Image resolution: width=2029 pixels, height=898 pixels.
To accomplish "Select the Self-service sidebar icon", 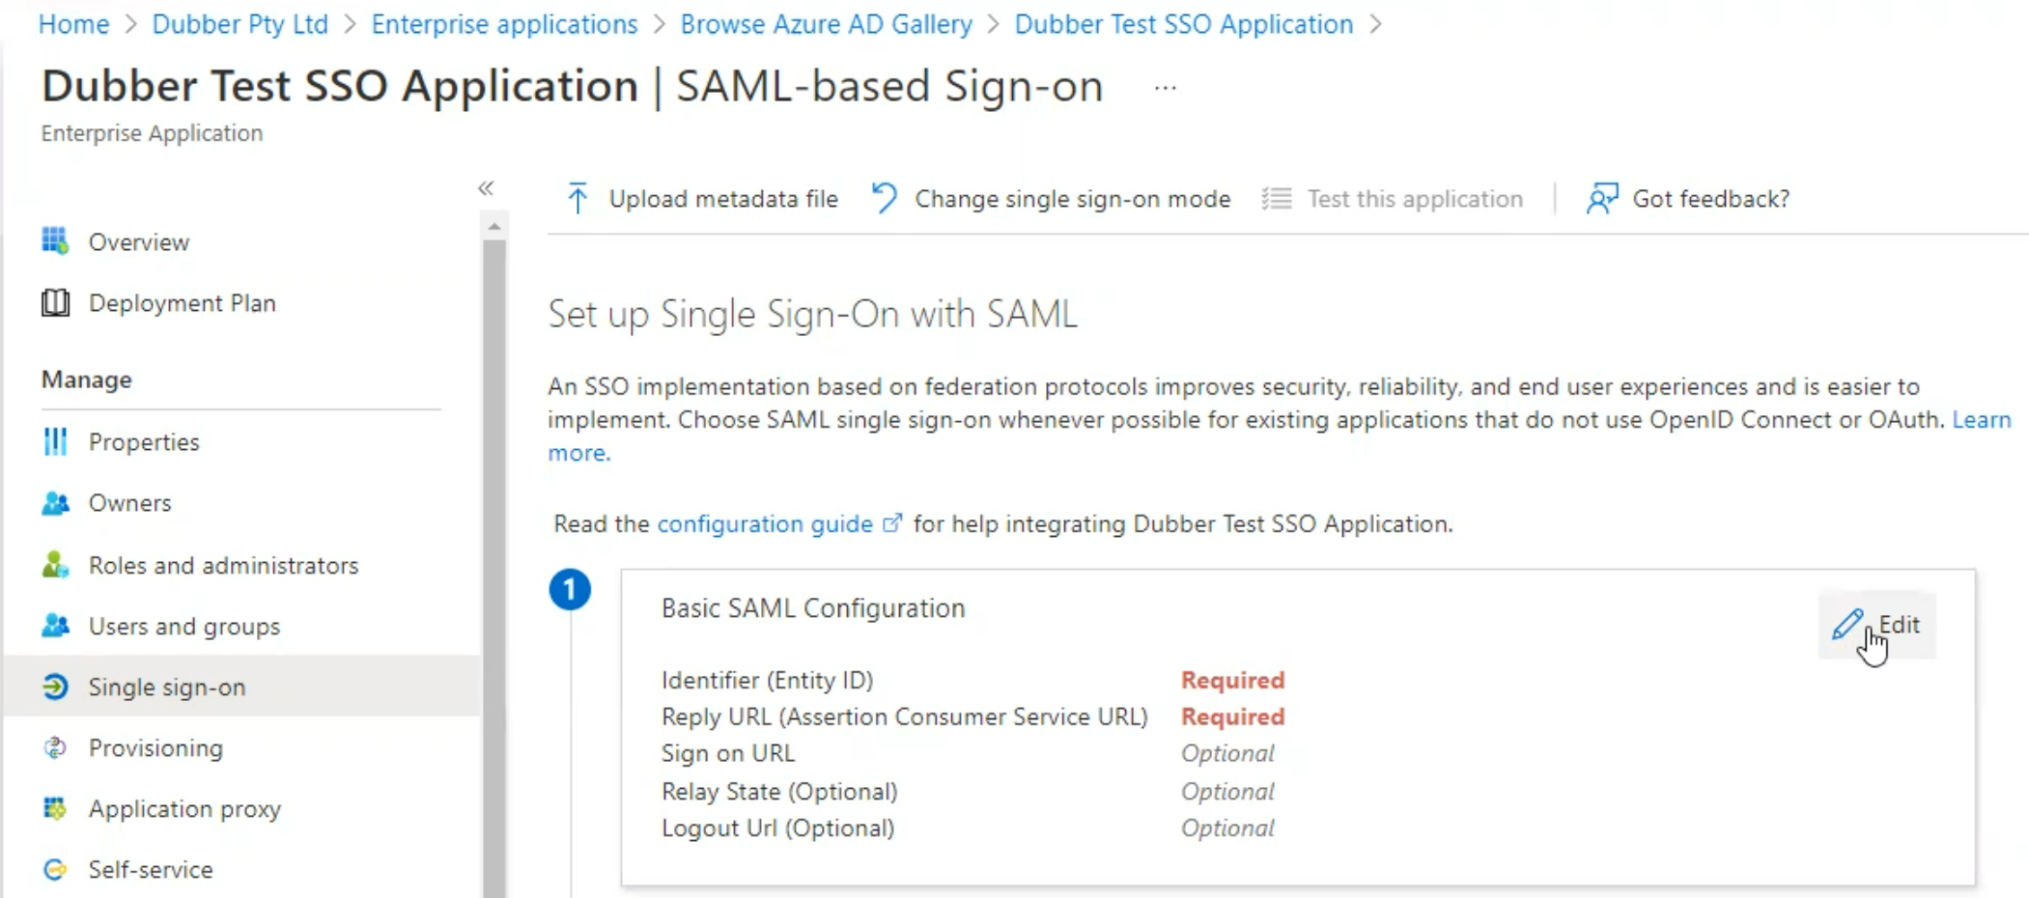I will tap(55, 869).
